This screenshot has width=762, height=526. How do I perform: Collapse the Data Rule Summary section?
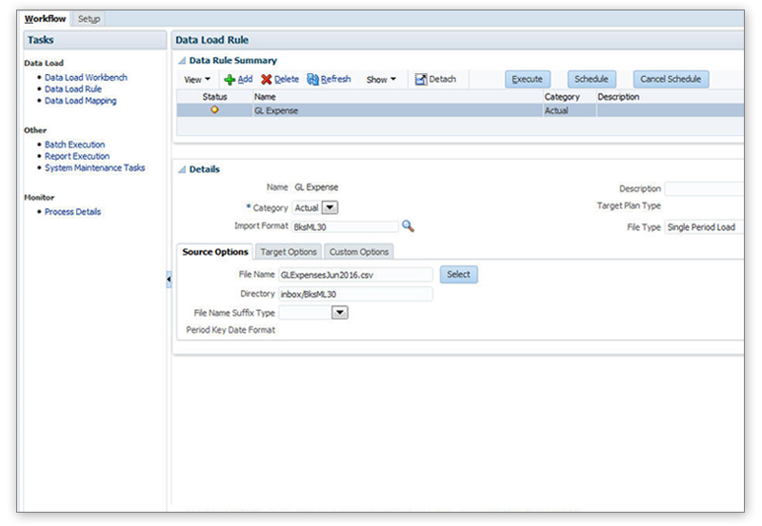pyautogui.click(x=182, y=61)
